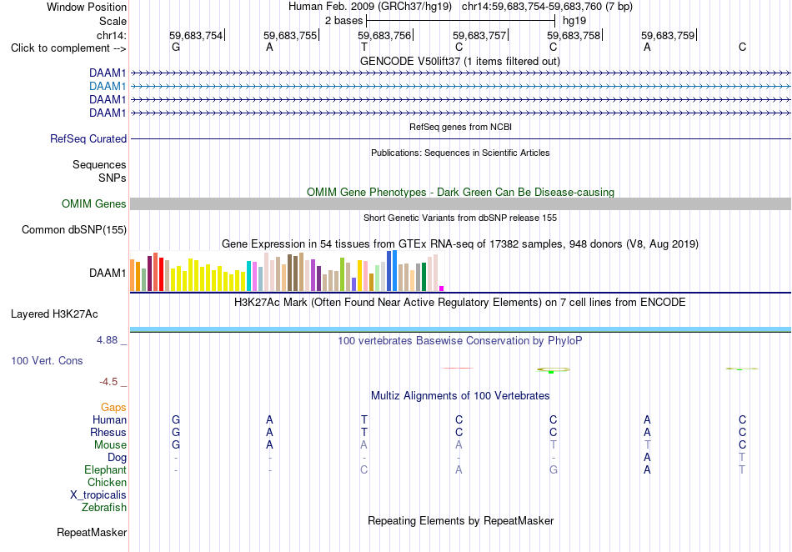Open the 100 Vert. Cons label
792x552 pixels.
(x=47, y=360)
